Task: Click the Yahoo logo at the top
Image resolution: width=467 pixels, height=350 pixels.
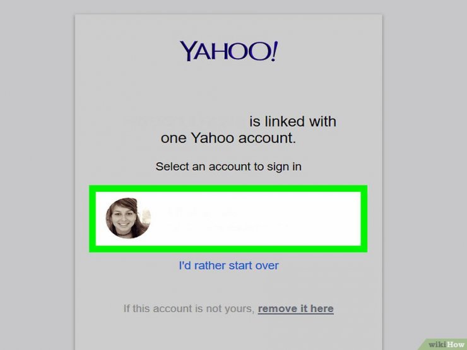Action: [228, 51]
